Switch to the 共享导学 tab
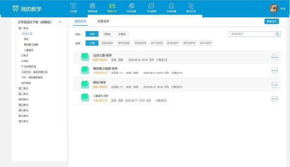Screen dimensions: 290x167 pos(103,21)
